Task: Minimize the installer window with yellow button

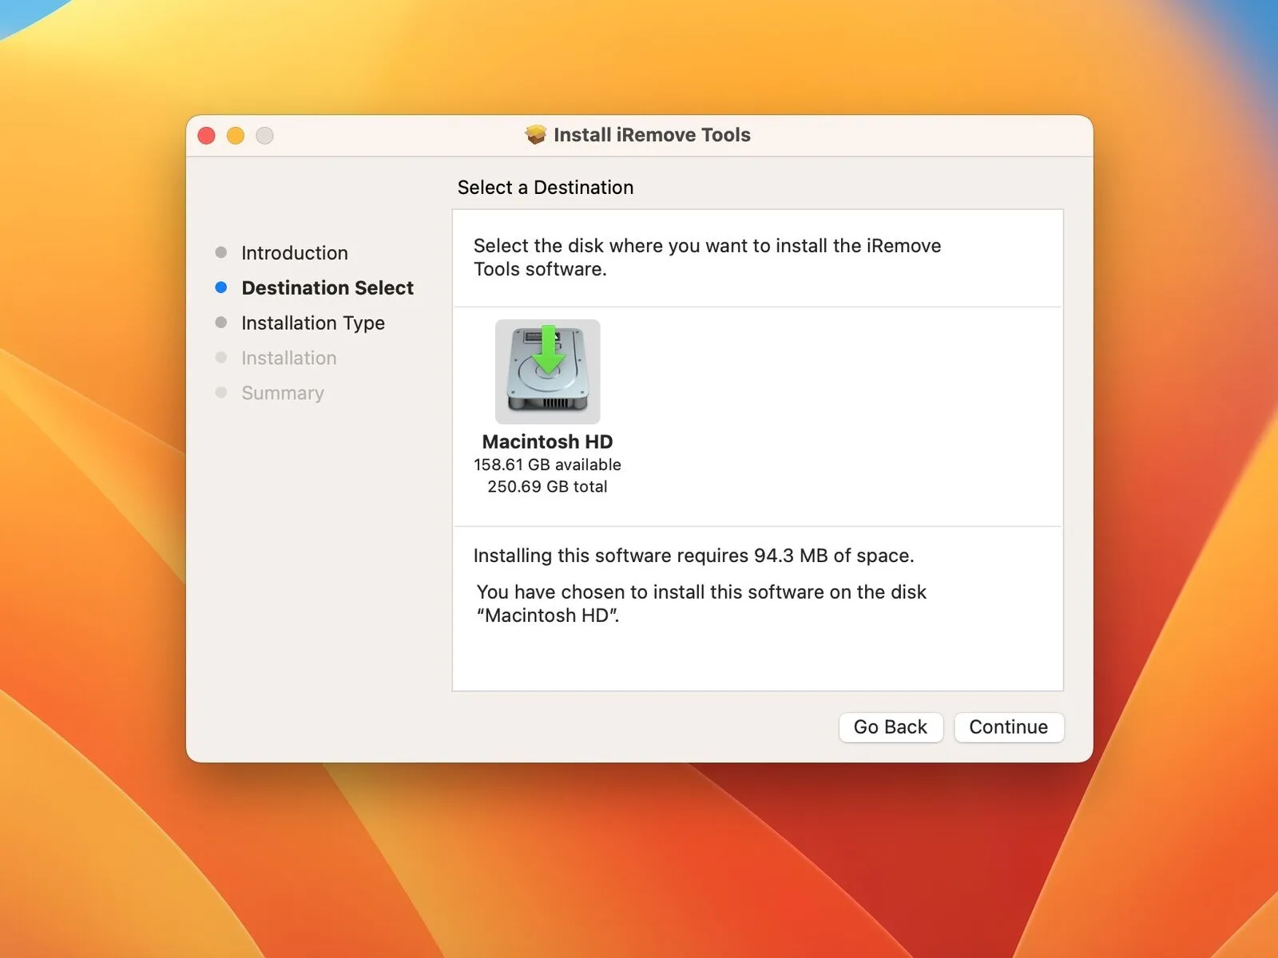Action: point(236,136)
